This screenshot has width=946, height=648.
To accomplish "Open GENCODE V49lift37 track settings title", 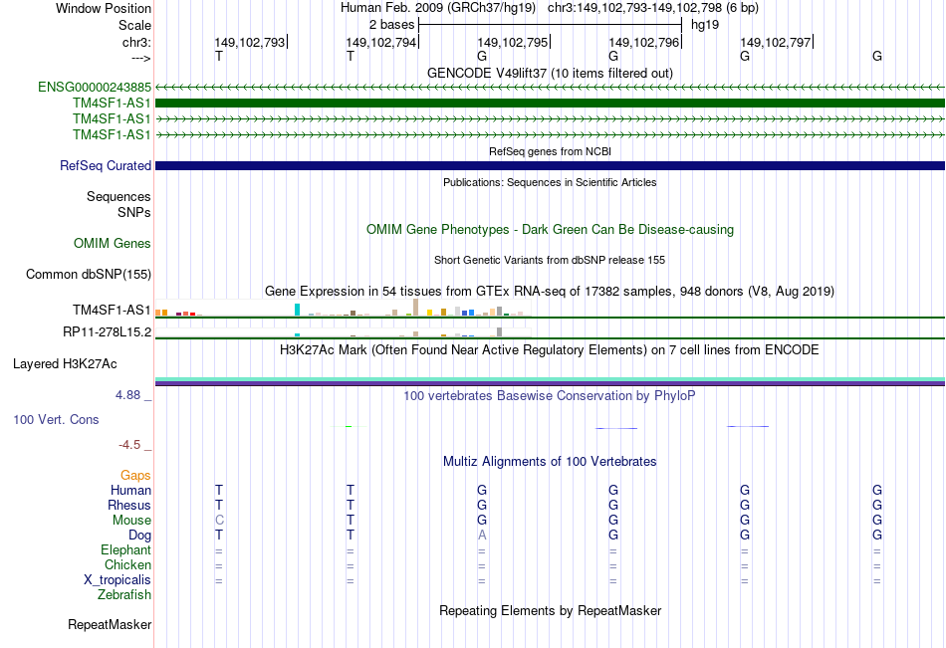I will coord(550,73).
